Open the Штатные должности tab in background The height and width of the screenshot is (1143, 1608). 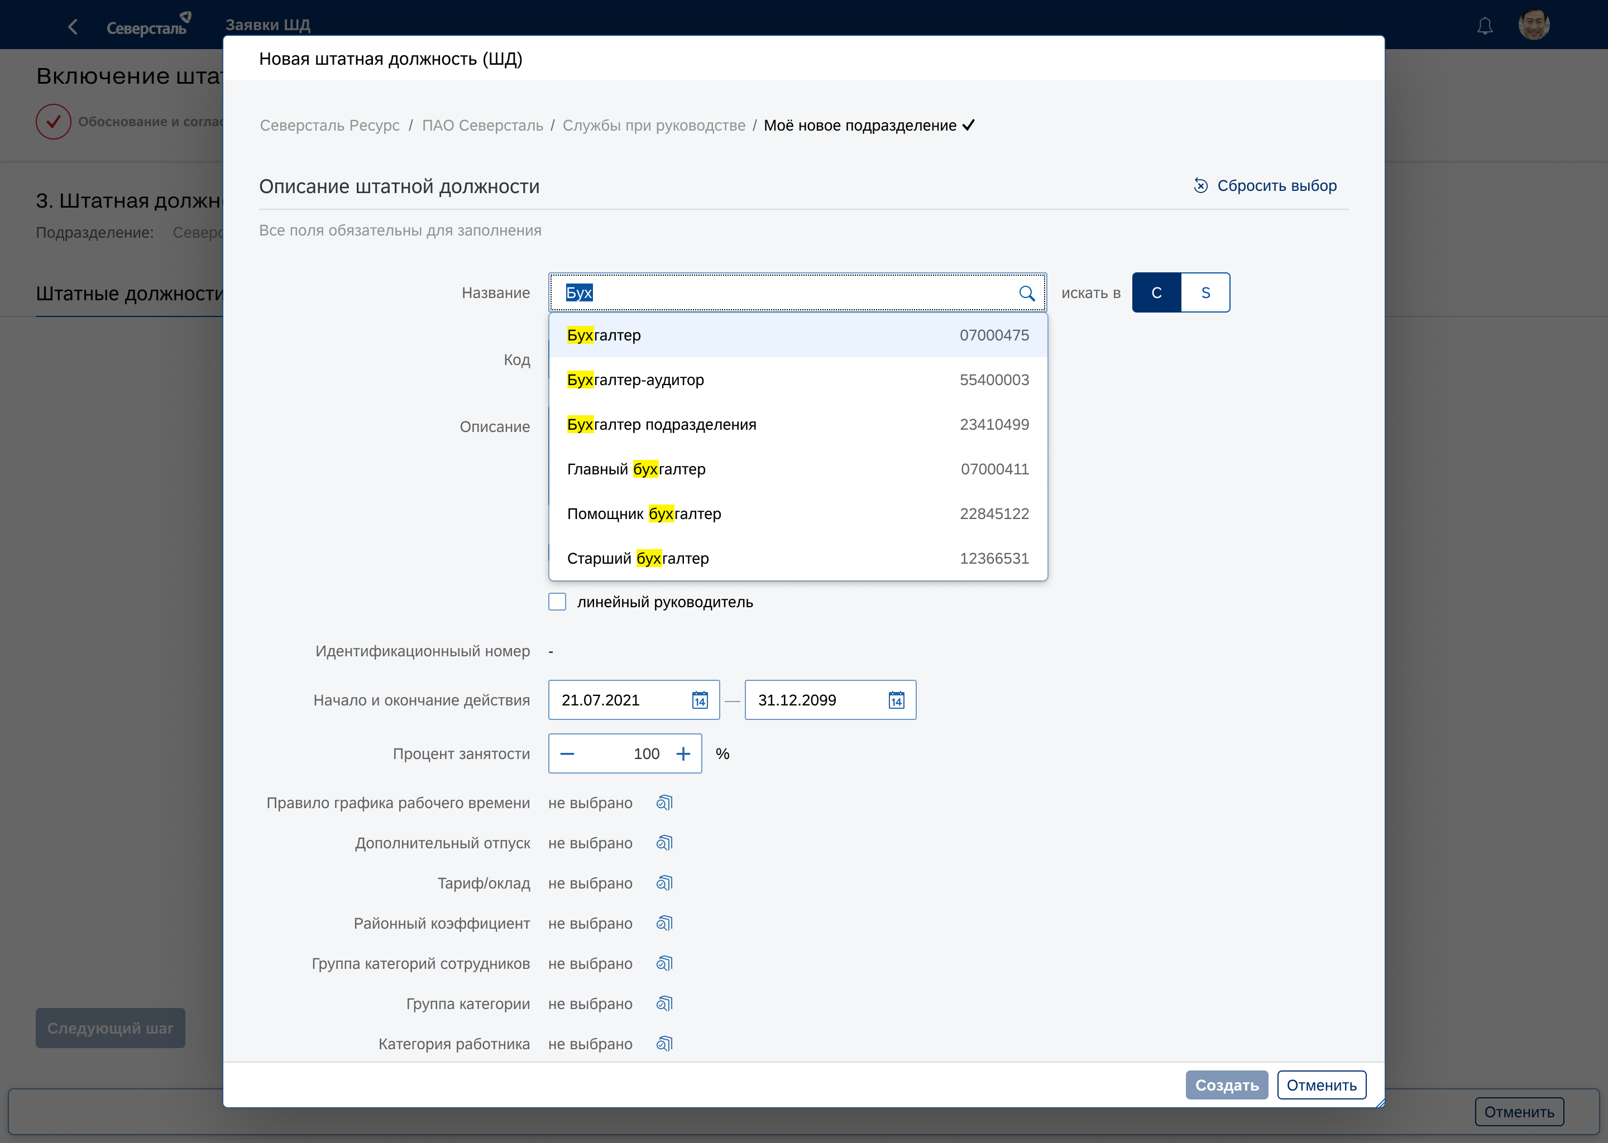coord(130,294)
